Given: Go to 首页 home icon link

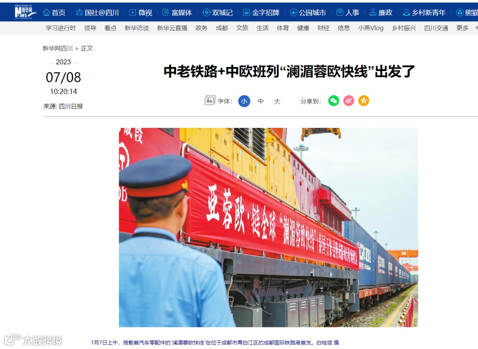Looking at the screenshot, I should click(x=54, y=12).
